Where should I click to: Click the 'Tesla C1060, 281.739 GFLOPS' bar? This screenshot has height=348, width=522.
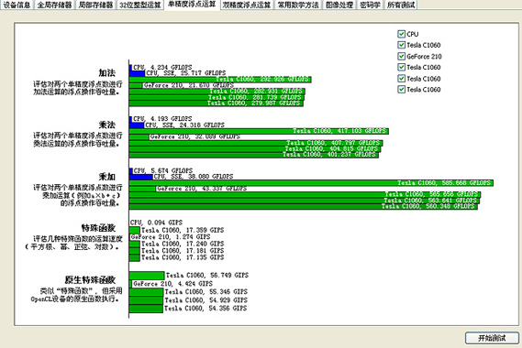pos(217,97)
